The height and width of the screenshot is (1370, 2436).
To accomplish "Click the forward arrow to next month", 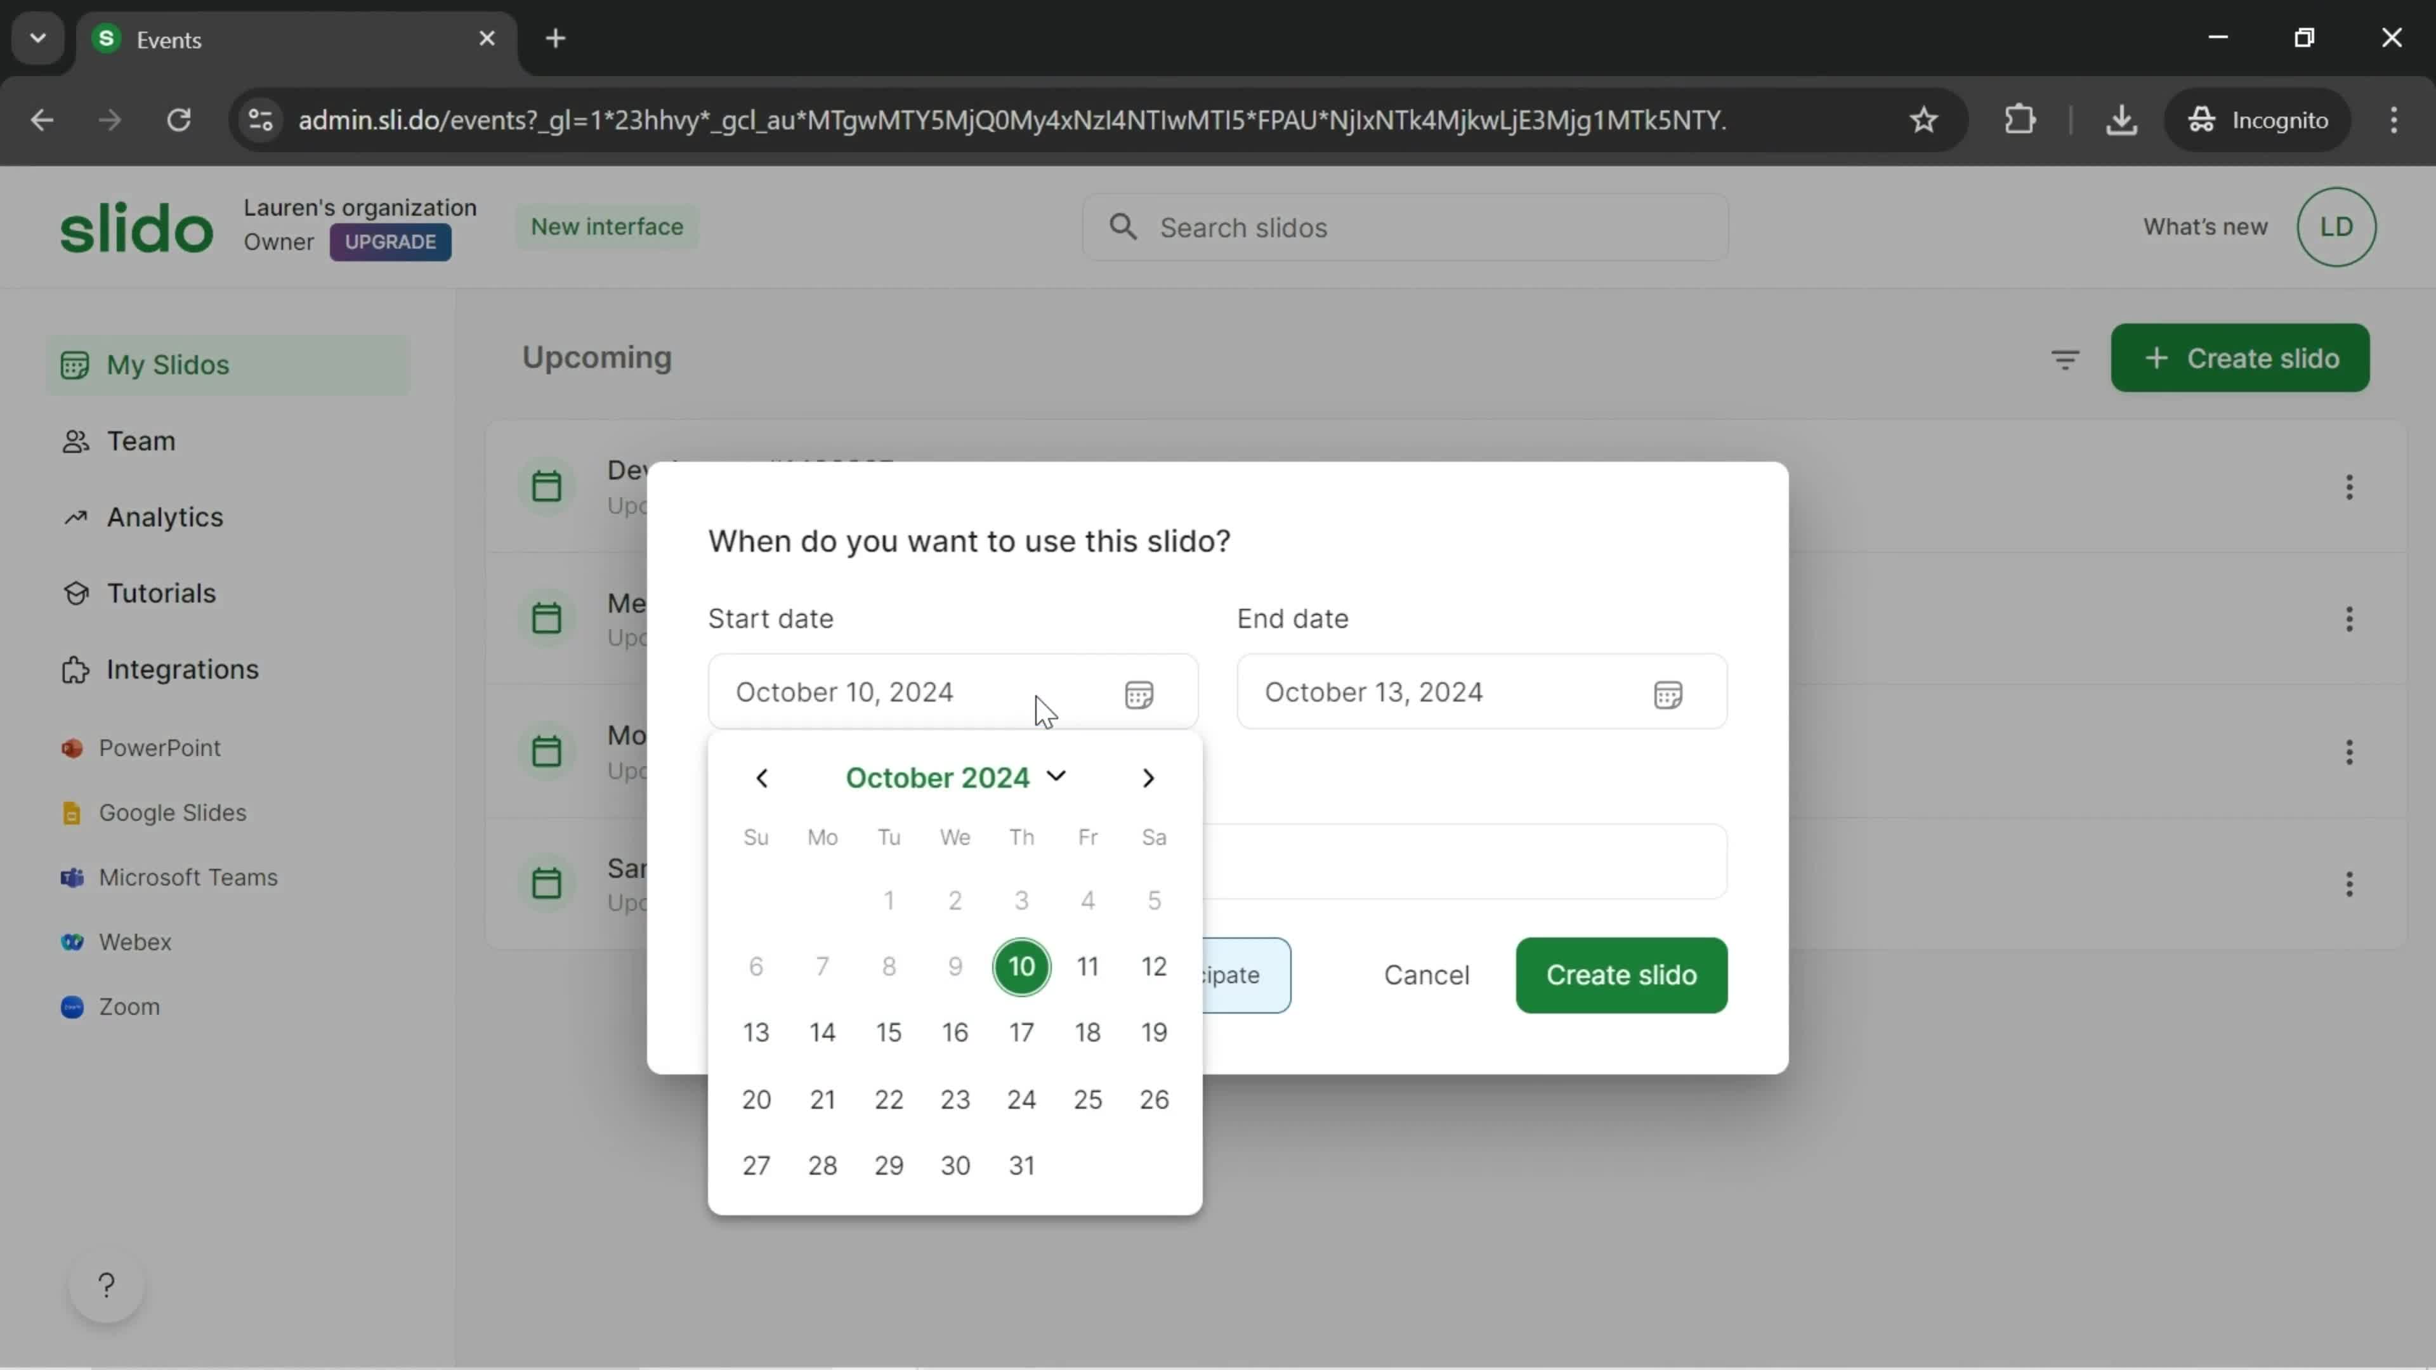I will (x=1149, y=778).
